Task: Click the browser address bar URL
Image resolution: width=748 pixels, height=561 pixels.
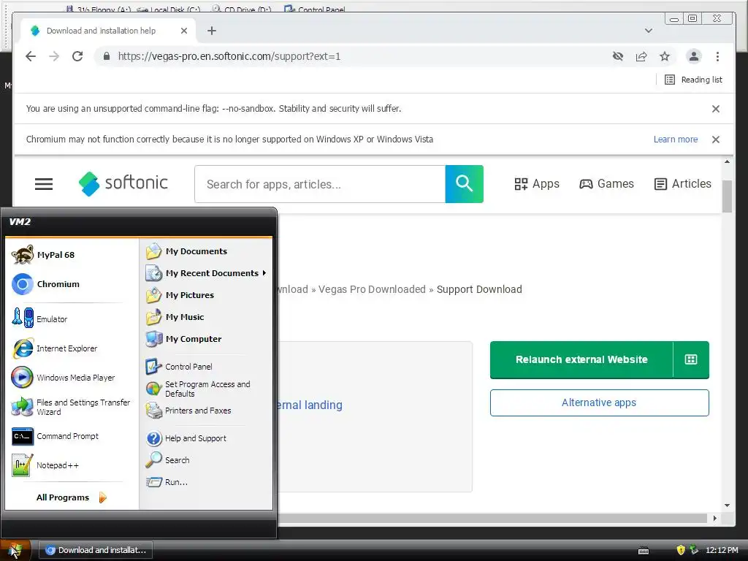Action: tap(229, 56)
